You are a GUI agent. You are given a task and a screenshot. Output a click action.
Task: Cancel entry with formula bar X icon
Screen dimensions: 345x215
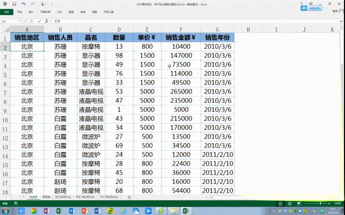coord(32,21)
